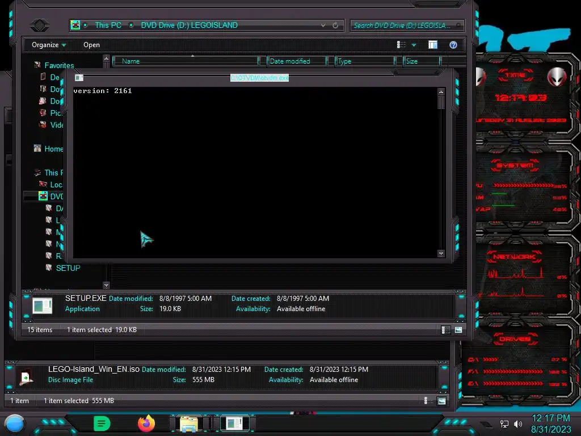The image size is (581, 436).
Task: Click DVD Drive (D:) LEGOISLAND breadcrumb
Action: (x=189, y=25)
